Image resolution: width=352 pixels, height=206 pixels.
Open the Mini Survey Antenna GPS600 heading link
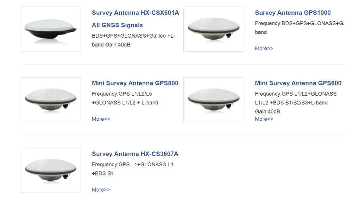click(298, 83)
